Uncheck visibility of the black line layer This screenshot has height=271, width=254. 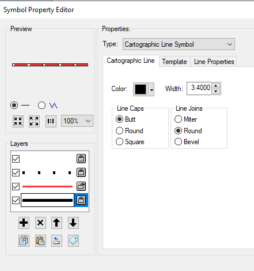click(16, 200)
